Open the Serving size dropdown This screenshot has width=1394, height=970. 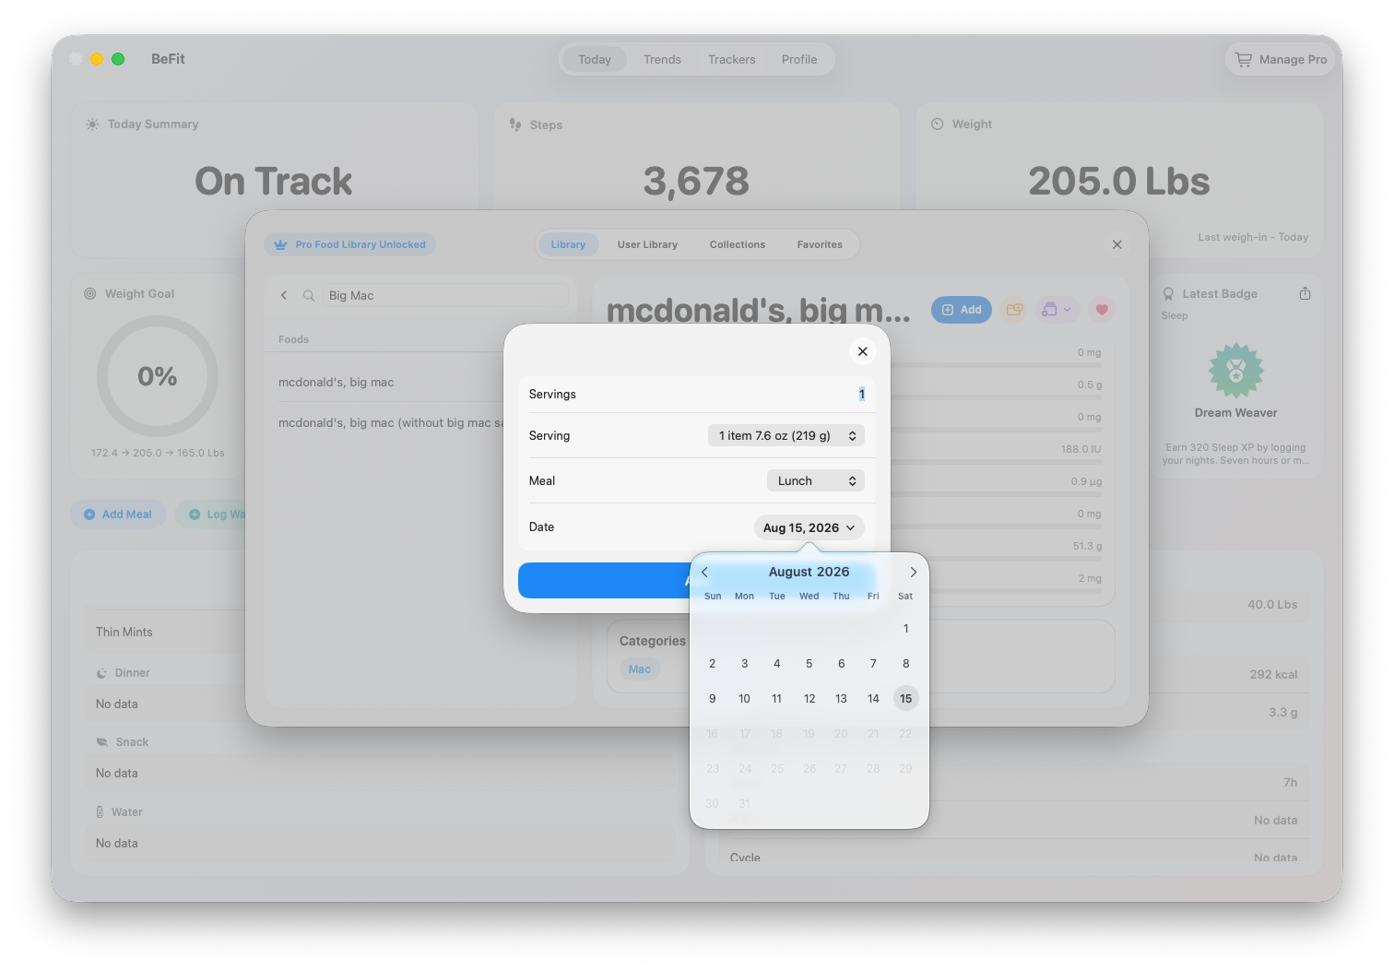point(786,435)
